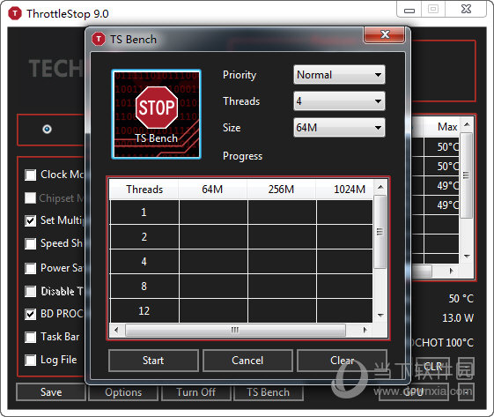Enable the Speed Shift checkbox
This screenshot has height=417, width=494.
tap(31, 243)
